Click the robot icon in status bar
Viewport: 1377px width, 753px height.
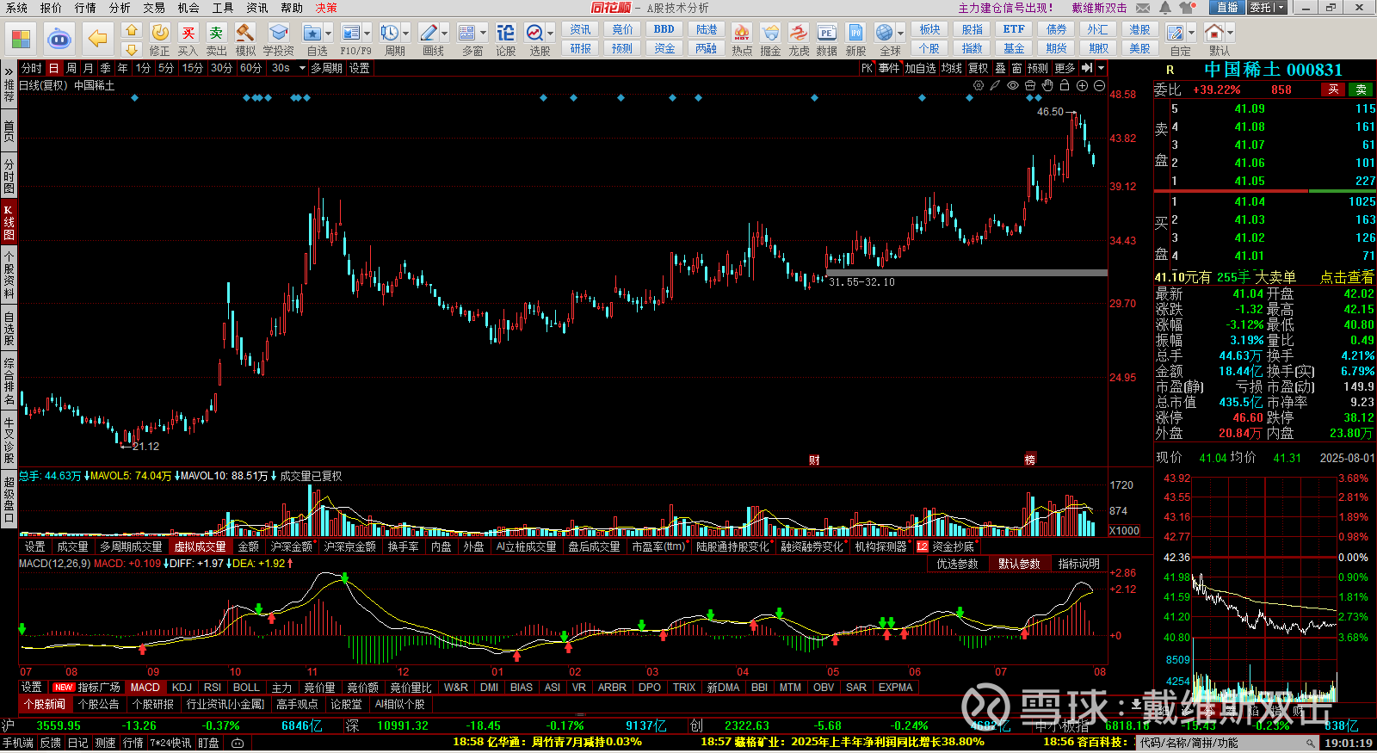(238, 743)
